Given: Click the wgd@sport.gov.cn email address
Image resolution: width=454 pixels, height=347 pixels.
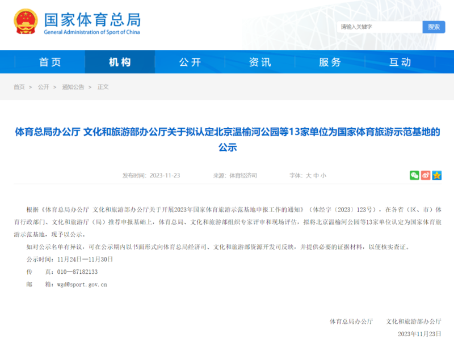Looking at the screenshot, I should coord(78,285).
